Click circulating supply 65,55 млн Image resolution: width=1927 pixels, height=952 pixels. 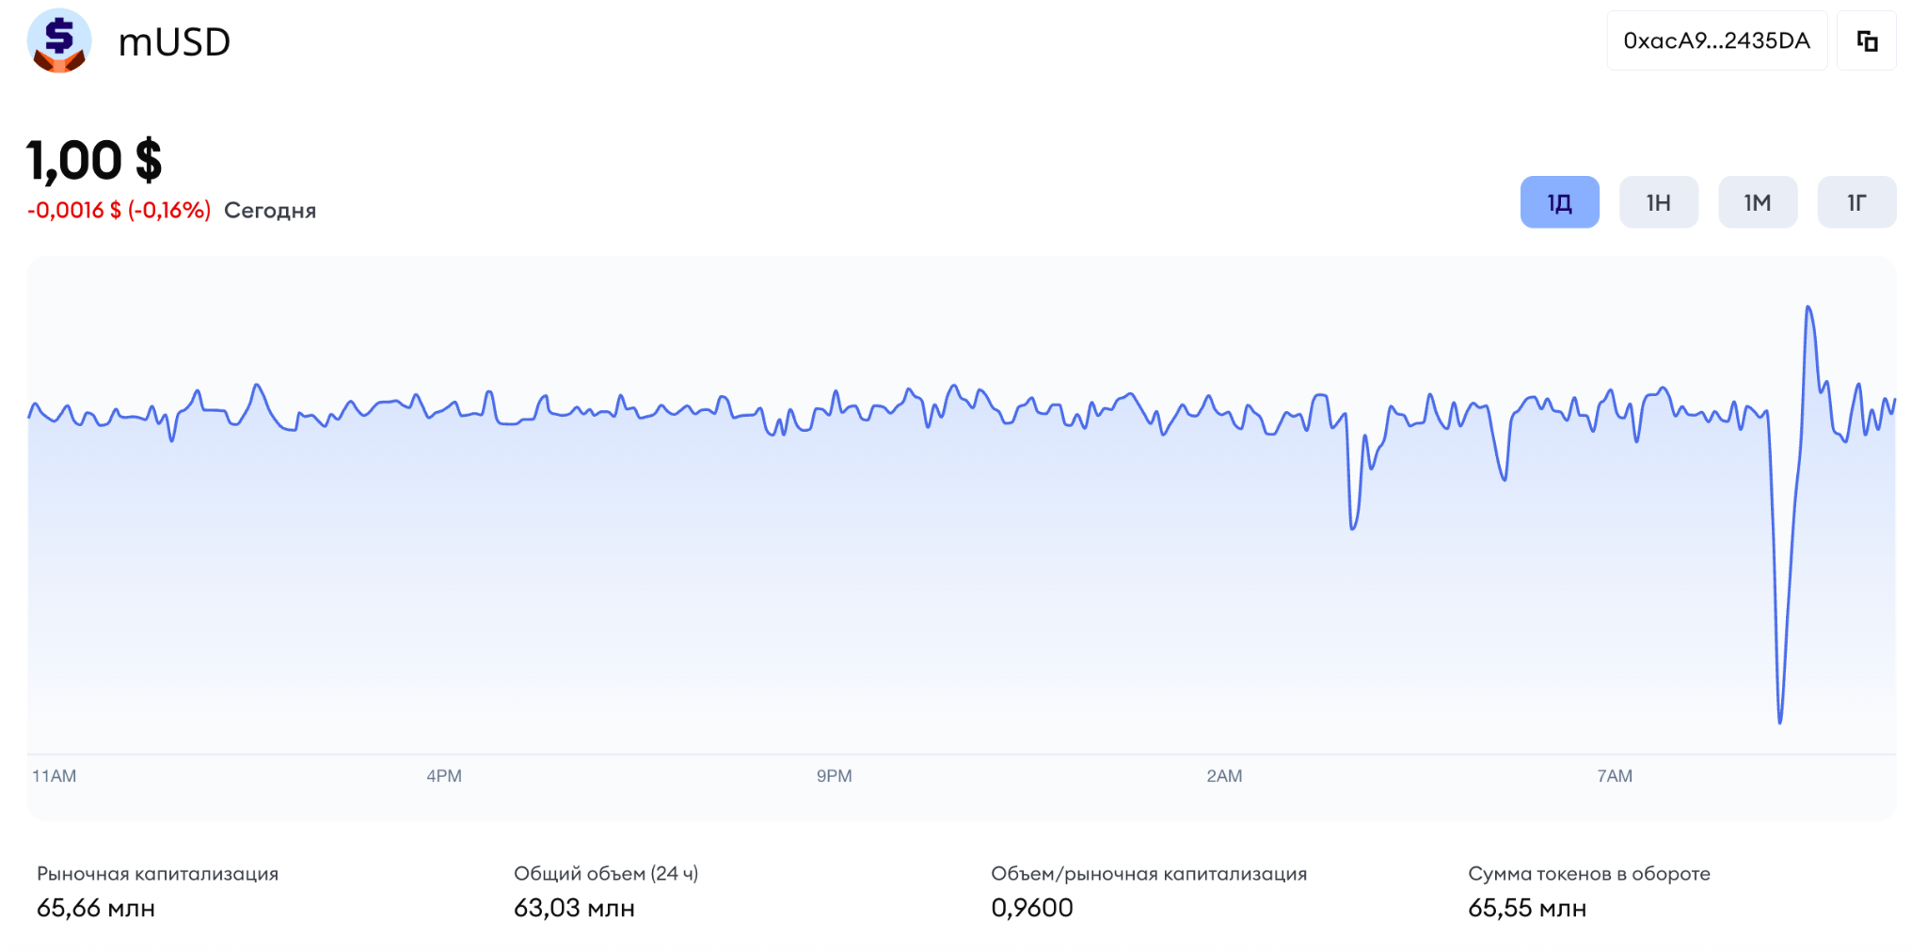1527,908
